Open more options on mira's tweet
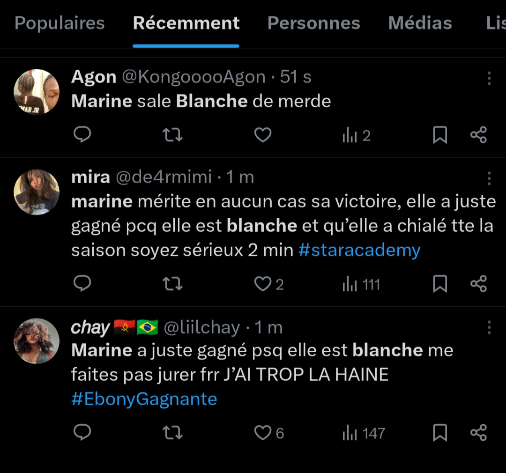 [489, 178]
